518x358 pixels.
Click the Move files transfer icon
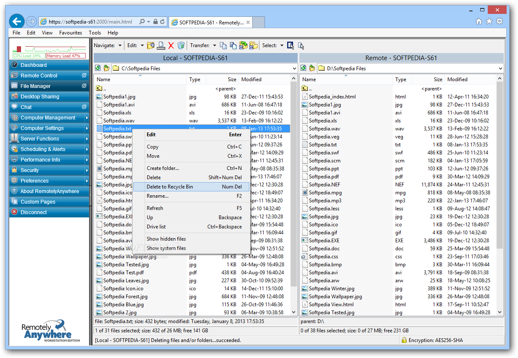[233, 45]
